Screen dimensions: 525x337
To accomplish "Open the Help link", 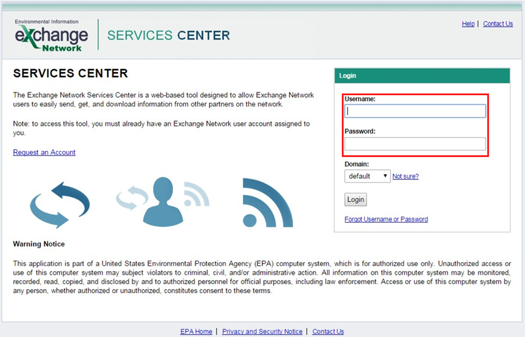I will point(468,24).
